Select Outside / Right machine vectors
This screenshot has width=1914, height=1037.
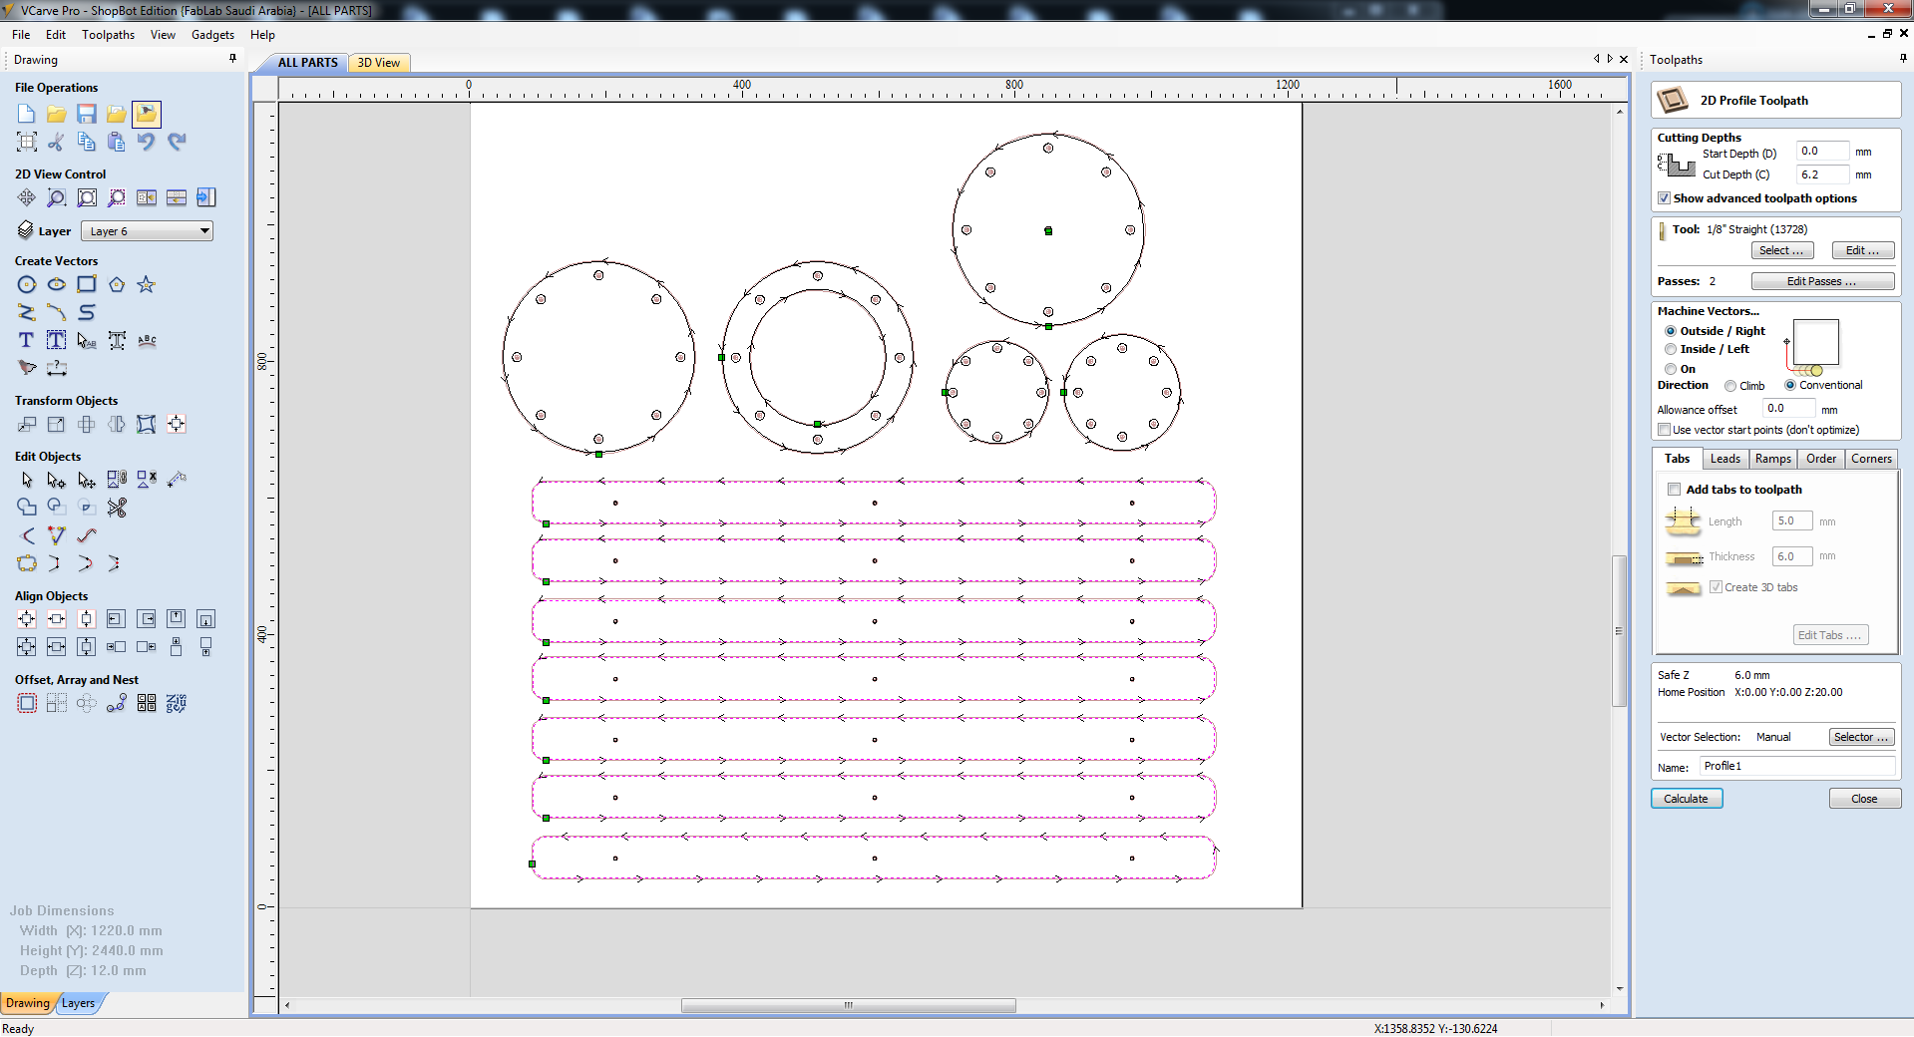[1671, 331]
